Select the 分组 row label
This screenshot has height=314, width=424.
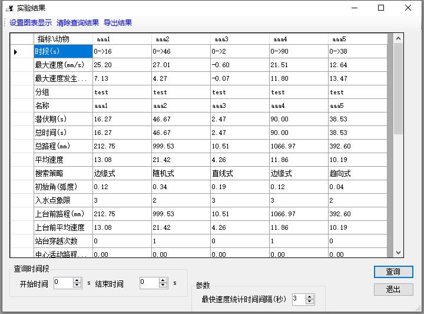click(x=63, y=92)
